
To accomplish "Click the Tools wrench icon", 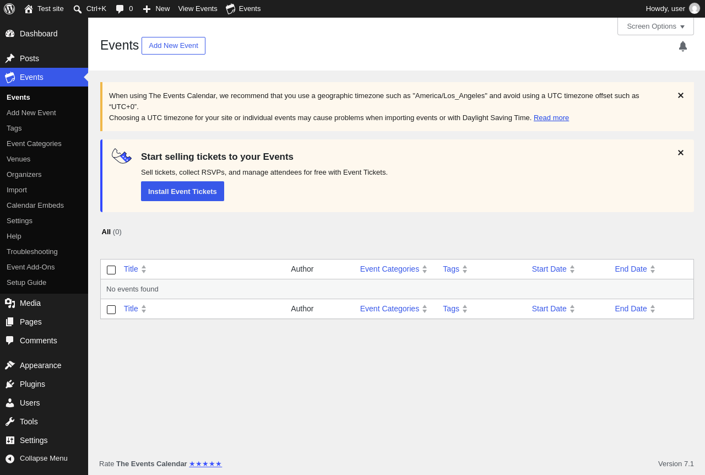I will [x=10, y=422].
